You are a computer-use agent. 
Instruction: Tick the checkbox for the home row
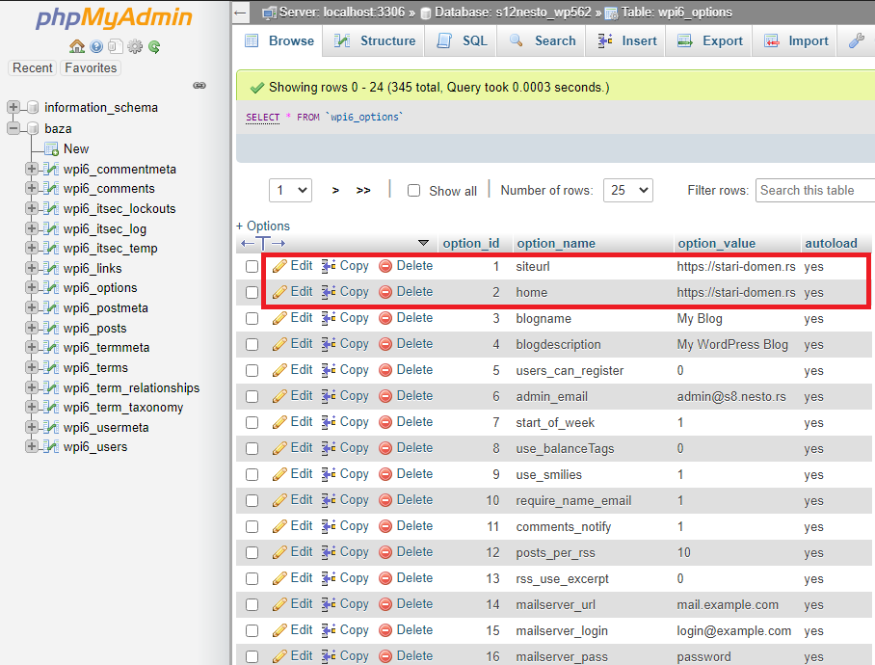[x=252, y=292]
